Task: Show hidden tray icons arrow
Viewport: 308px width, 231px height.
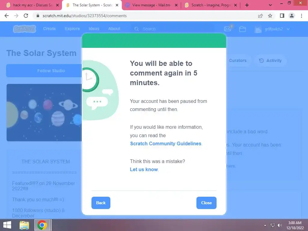Action: 265,225
